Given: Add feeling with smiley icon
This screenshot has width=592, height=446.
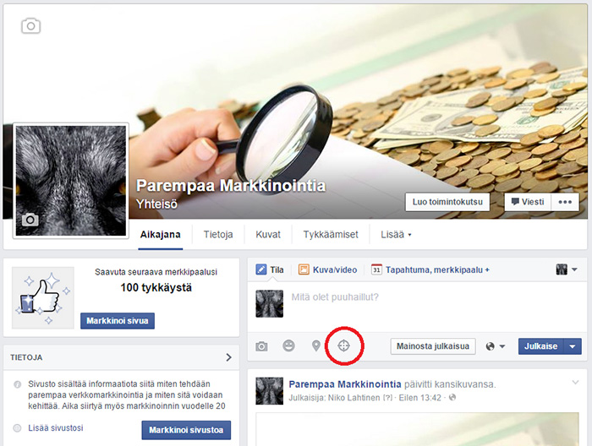Looking at the screenshot, I should 289,345.
